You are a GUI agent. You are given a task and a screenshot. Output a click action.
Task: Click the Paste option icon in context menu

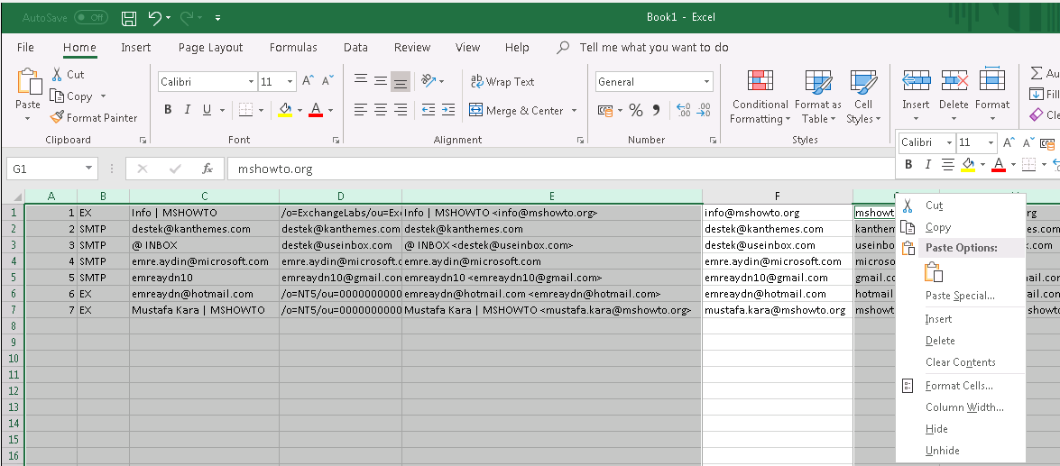[934, 272]
